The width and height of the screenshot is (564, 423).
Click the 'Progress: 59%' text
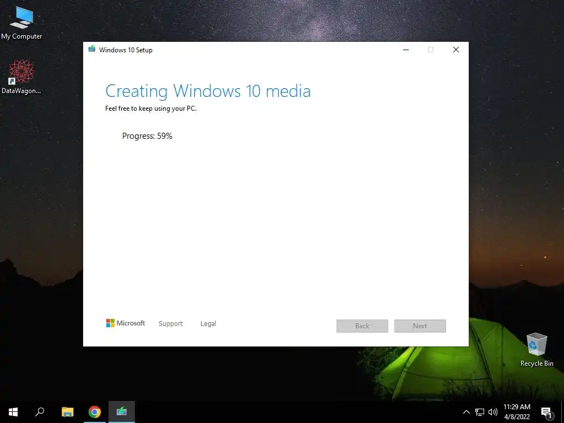click(147, 136)
